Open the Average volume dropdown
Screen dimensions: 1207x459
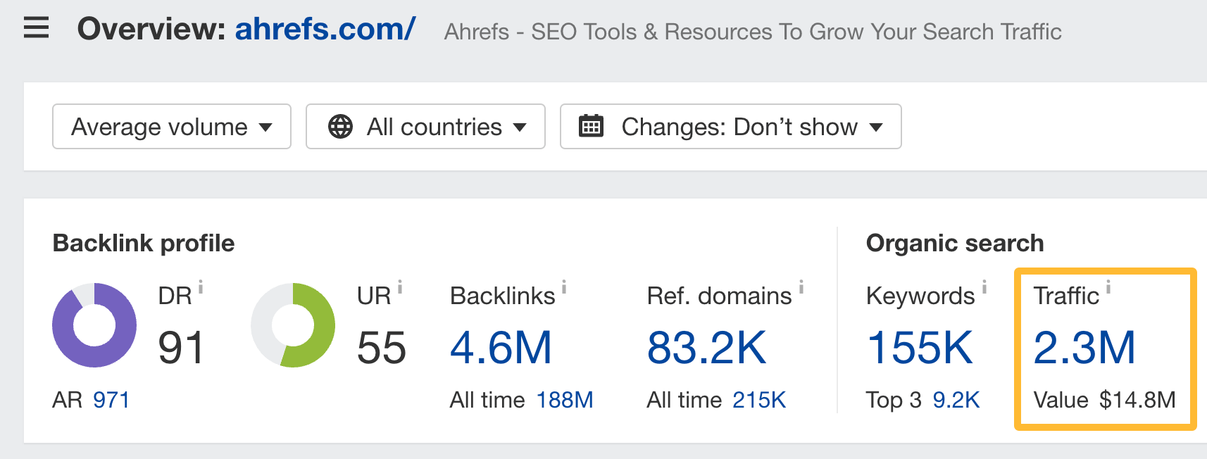click(171, 127)
